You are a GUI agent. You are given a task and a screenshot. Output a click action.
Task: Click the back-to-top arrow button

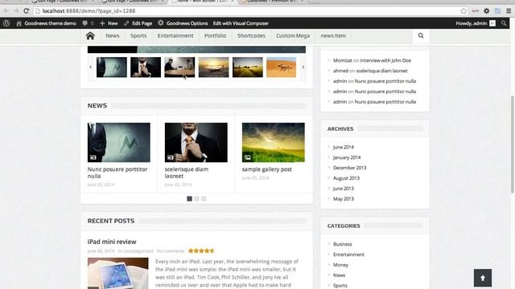483,278
